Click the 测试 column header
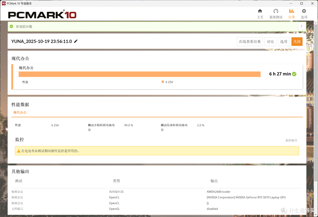Image resolution: width=318 pixels, height=217 pixels. [19, 181]
